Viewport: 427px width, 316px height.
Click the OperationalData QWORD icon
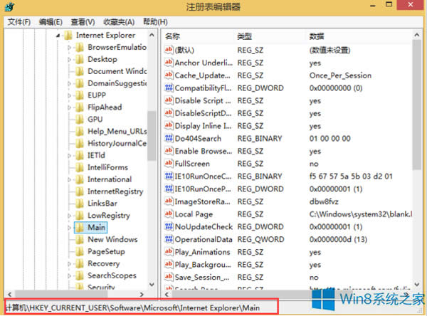coord(169,239)
